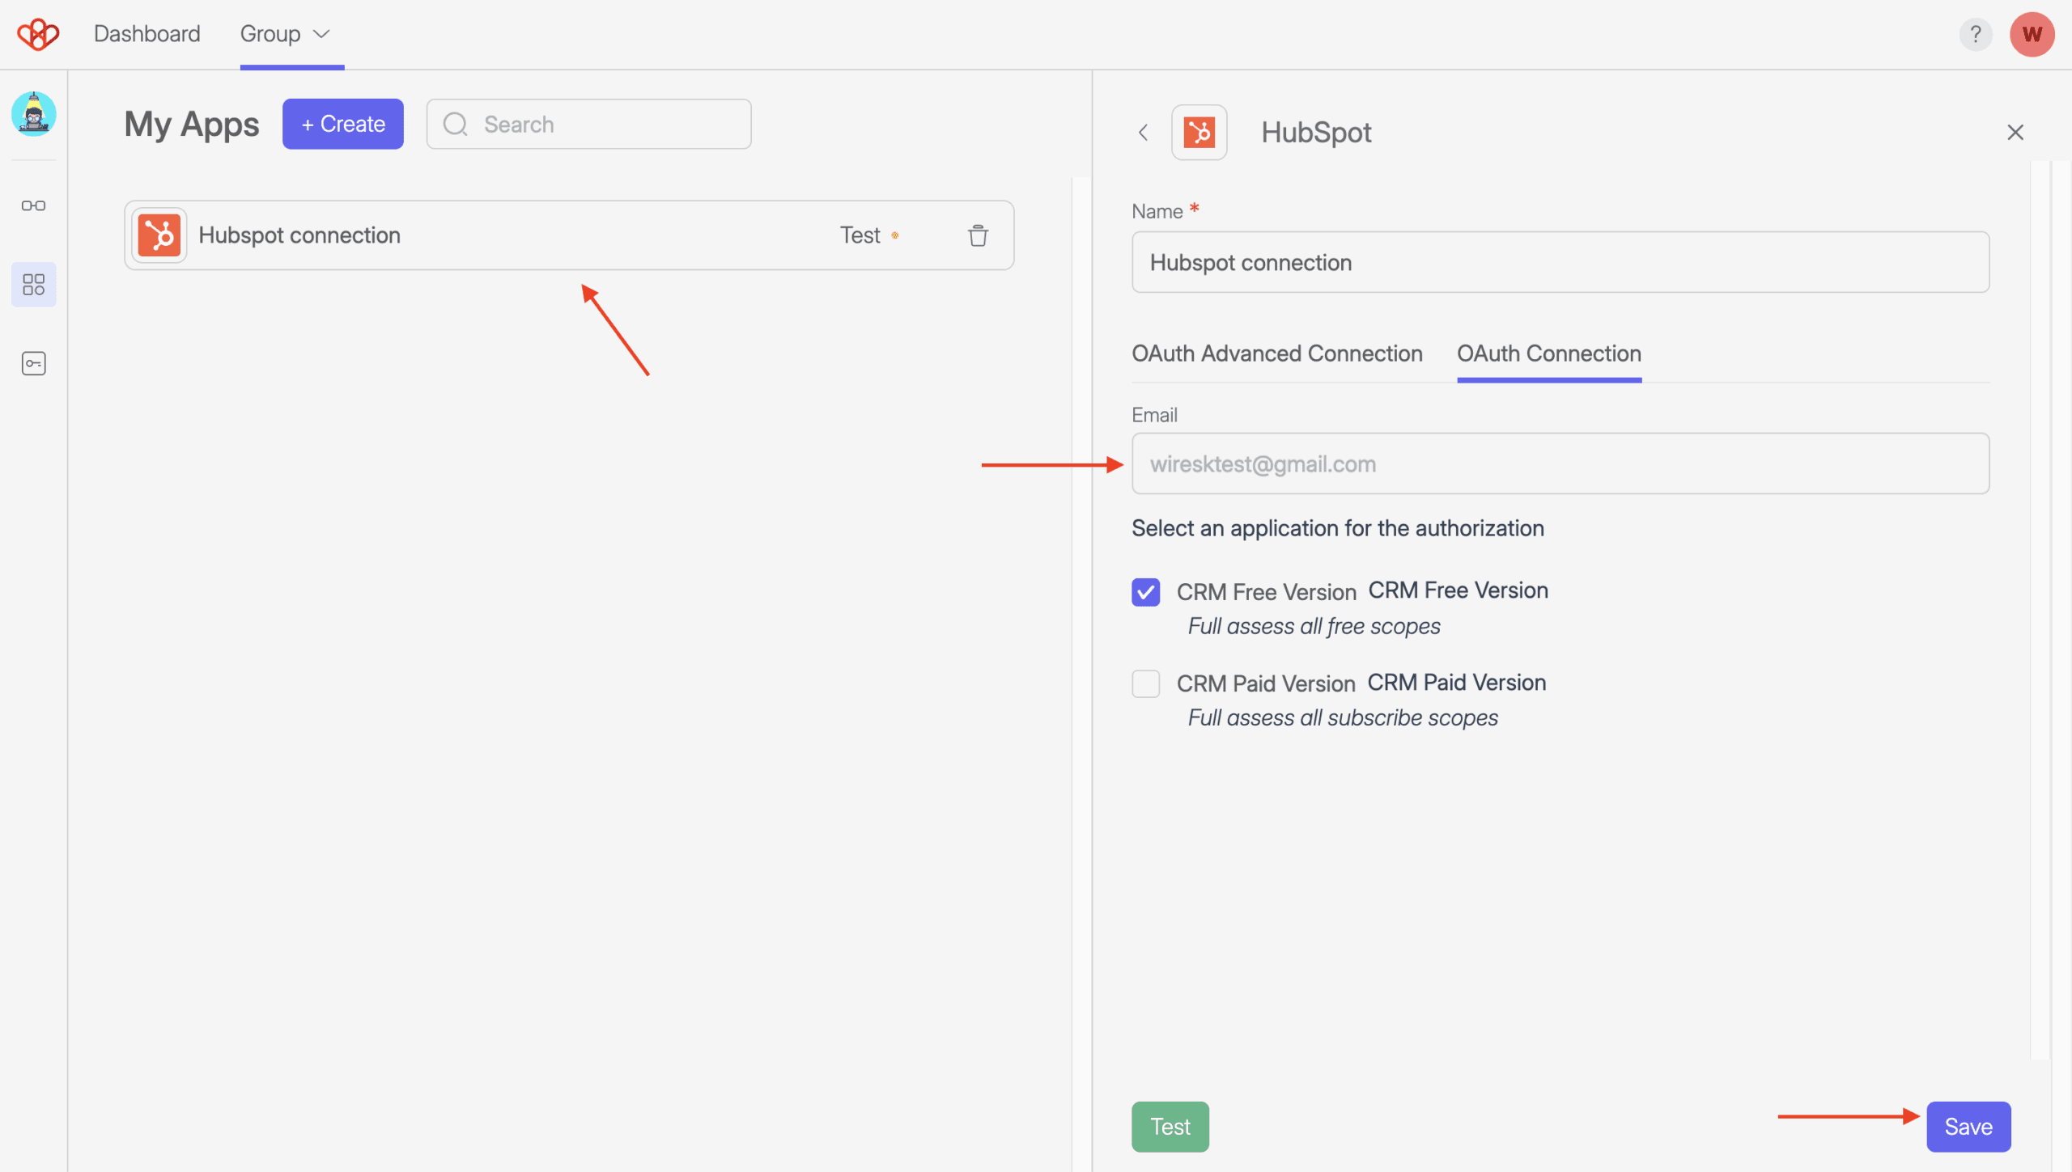Open the help question mark icon
Image resolution: width=2072 pixels, height=1172 pixels.
point(1975,34)
